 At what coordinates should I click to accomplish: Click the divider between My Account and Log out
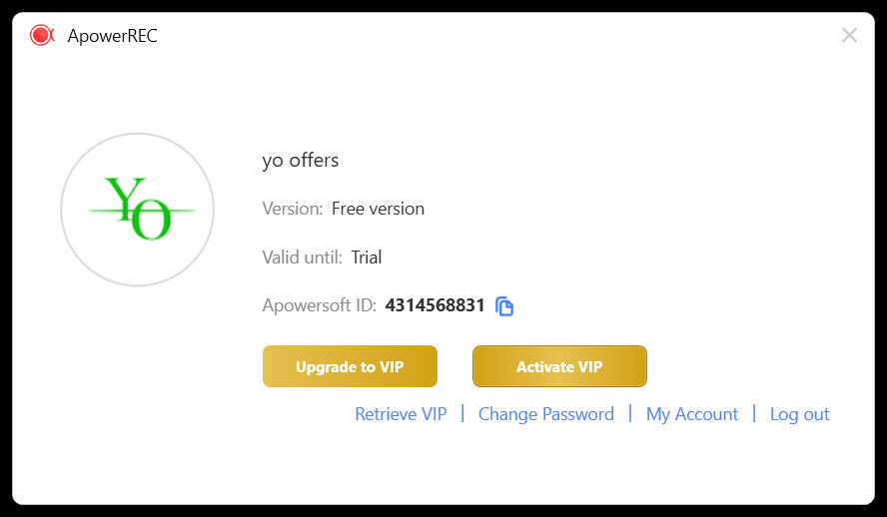click(754, 413)
